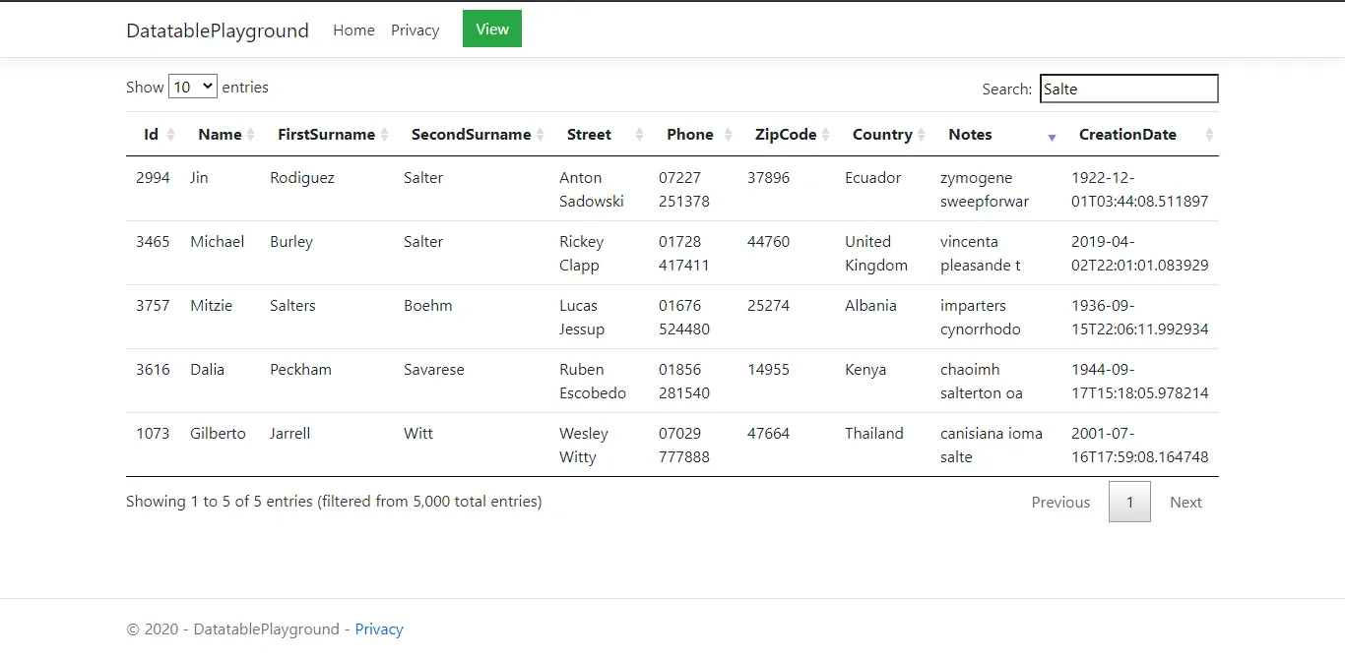
Task: Click the DatatablePlayground brand link
Action: (x=218, y=30)
